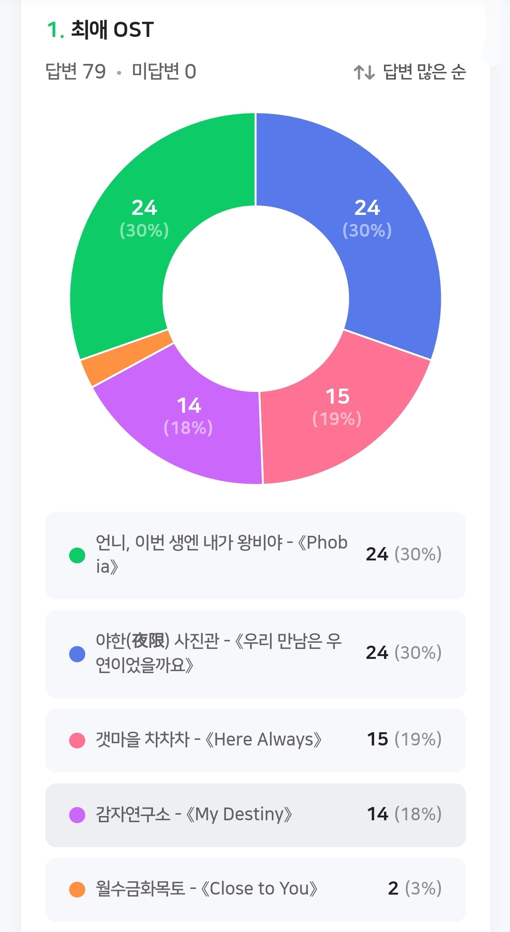510x932 pixels.
Task: Click the sort arrows icon
Action: tap(364, 72)
